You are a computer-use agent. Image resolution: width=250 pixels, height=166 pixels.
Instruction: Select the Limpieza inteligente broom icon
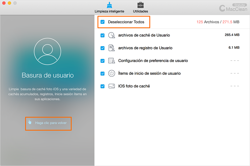109,5
